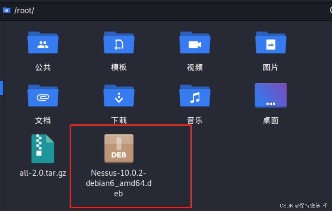Click the 文档 folder label
The height and width of the screenshot is (211, 332).
[x=43, y=120]
